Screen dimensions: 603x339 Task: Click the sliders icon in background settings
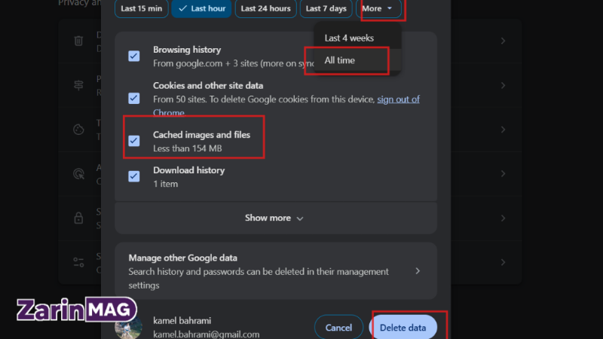78,262
